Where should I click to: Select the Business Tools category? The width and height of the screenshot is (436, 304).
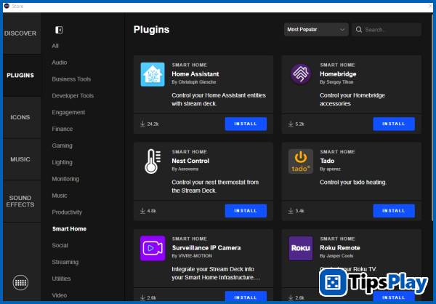(71, 79)
